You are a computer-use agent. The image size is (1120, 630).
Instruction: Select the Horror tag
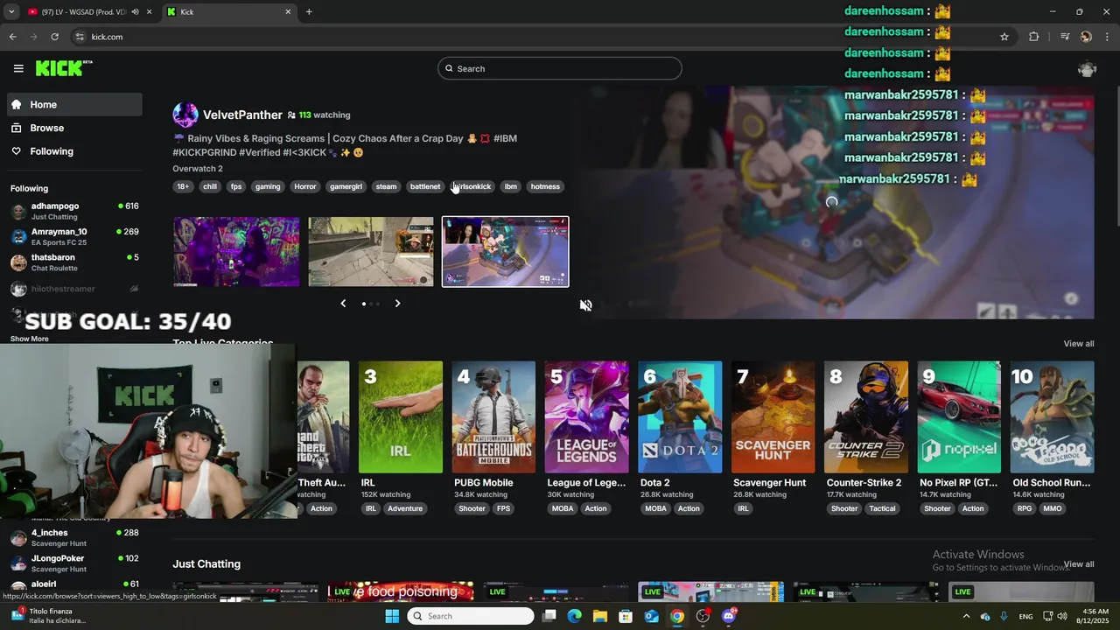pyautogui.click(x=305, y=186)
